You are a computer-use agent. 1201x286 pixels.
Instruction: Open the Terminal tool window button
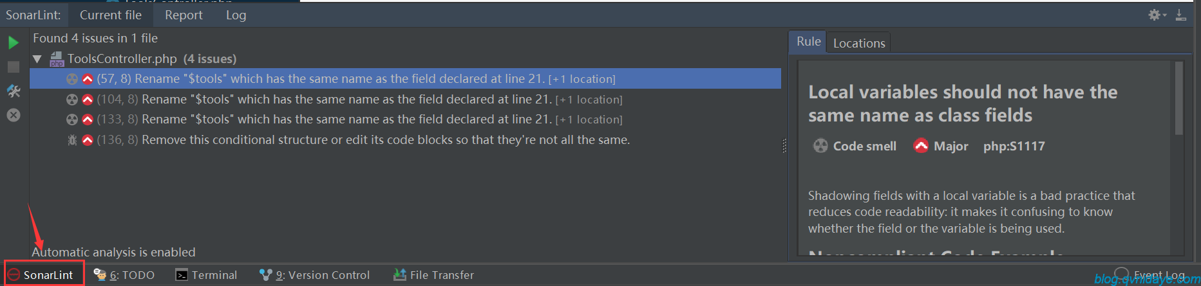pos(207,275)
